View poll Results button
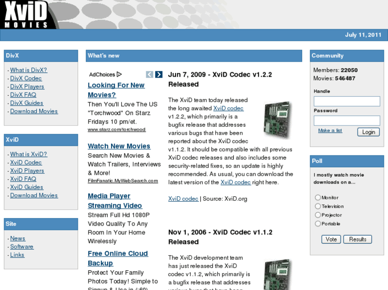The image size is (388, 290). pos(358,239)
